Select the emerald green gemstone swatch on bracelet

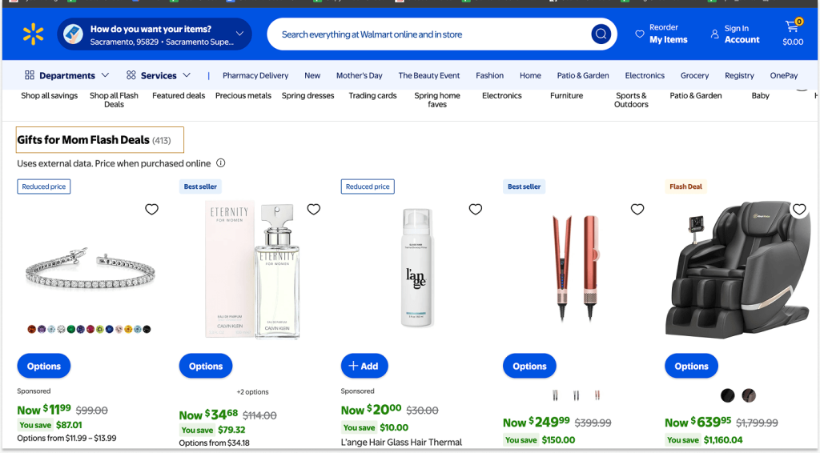pos(71,329)
